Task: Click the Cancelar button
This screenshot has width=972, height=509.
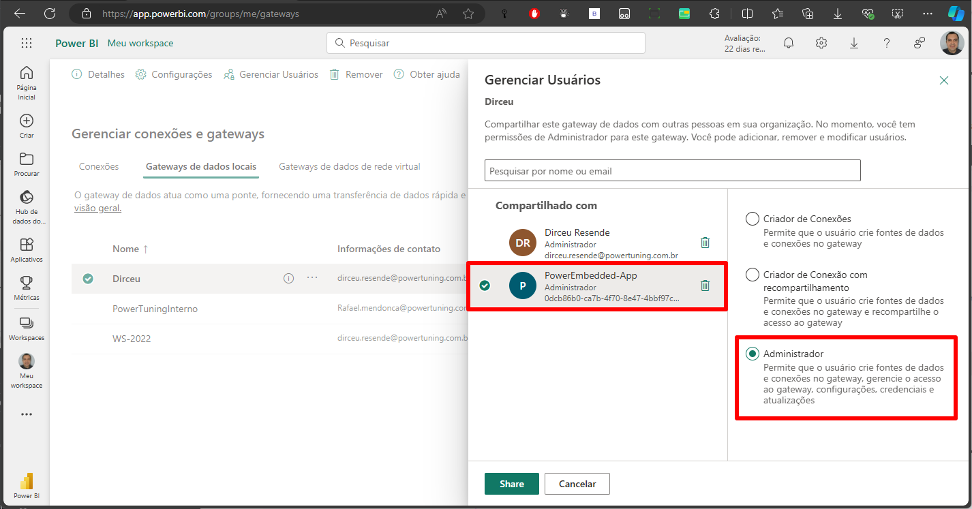Action: (x=577, y=484)
